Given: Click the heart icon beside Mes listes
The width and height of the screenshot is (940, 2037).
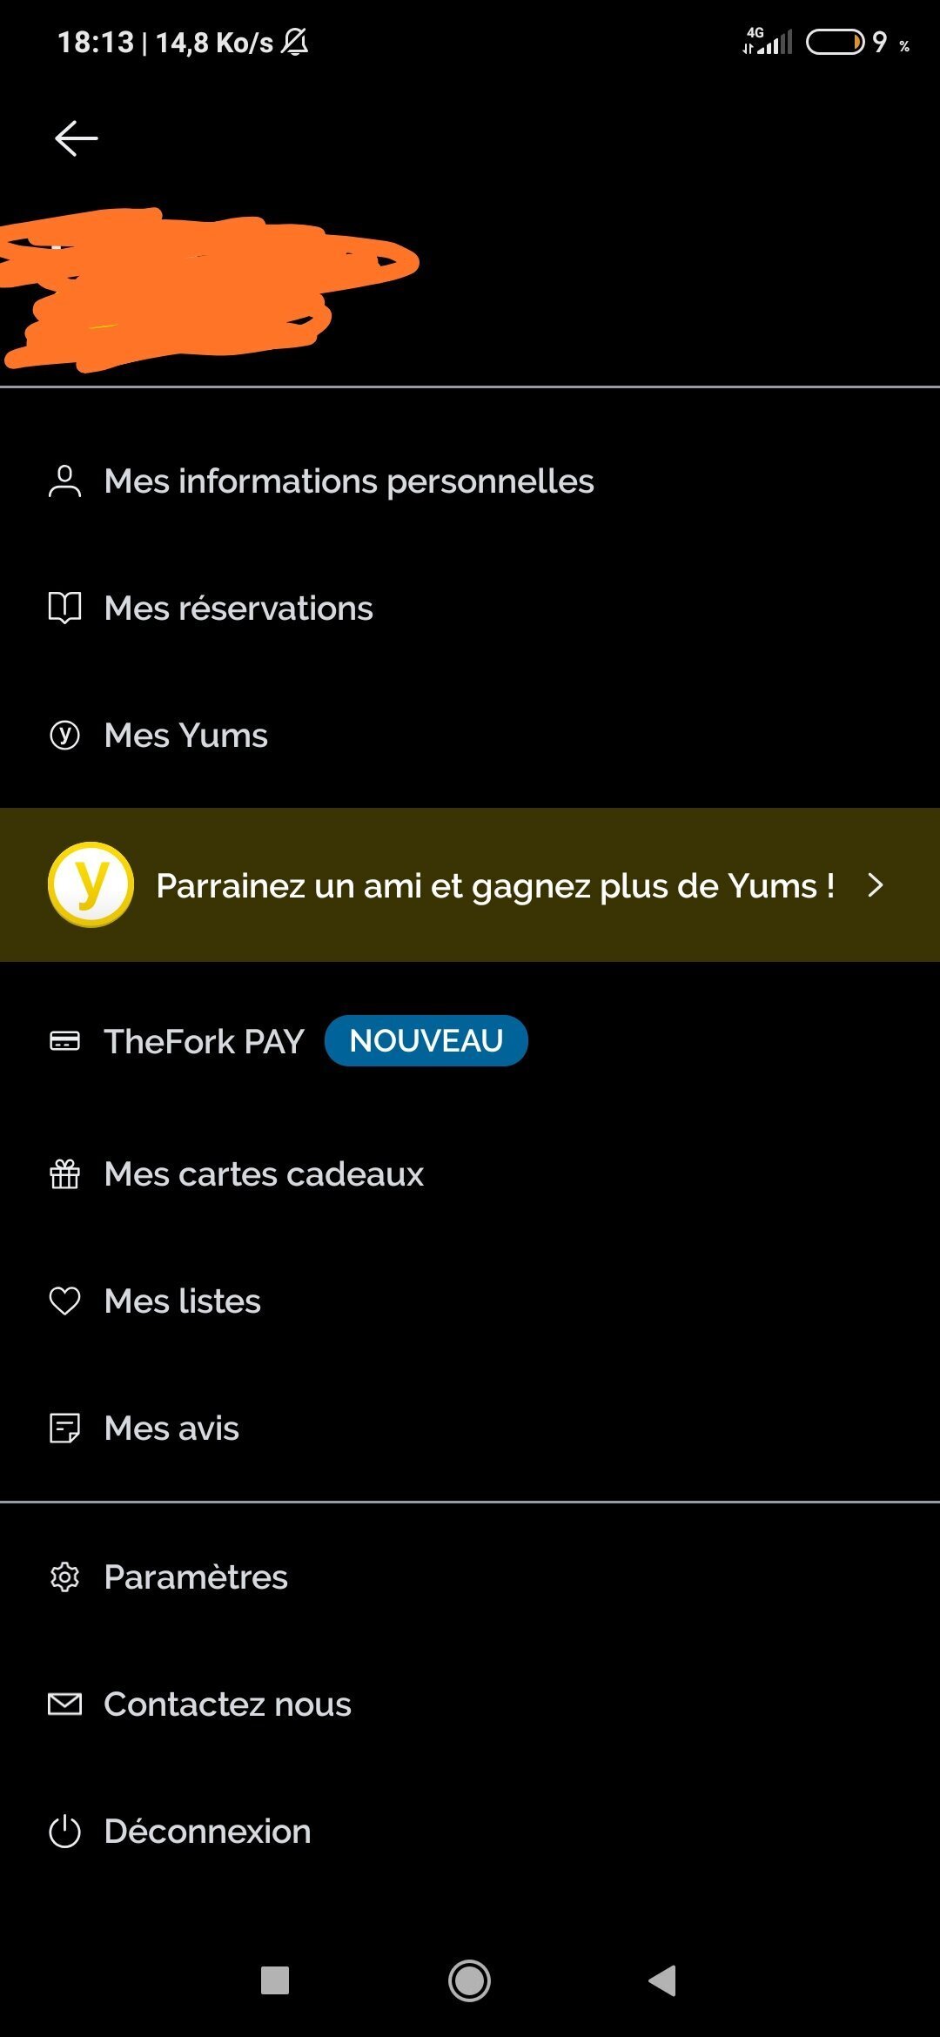Looking at the screenshot, I should [64, 1301].
